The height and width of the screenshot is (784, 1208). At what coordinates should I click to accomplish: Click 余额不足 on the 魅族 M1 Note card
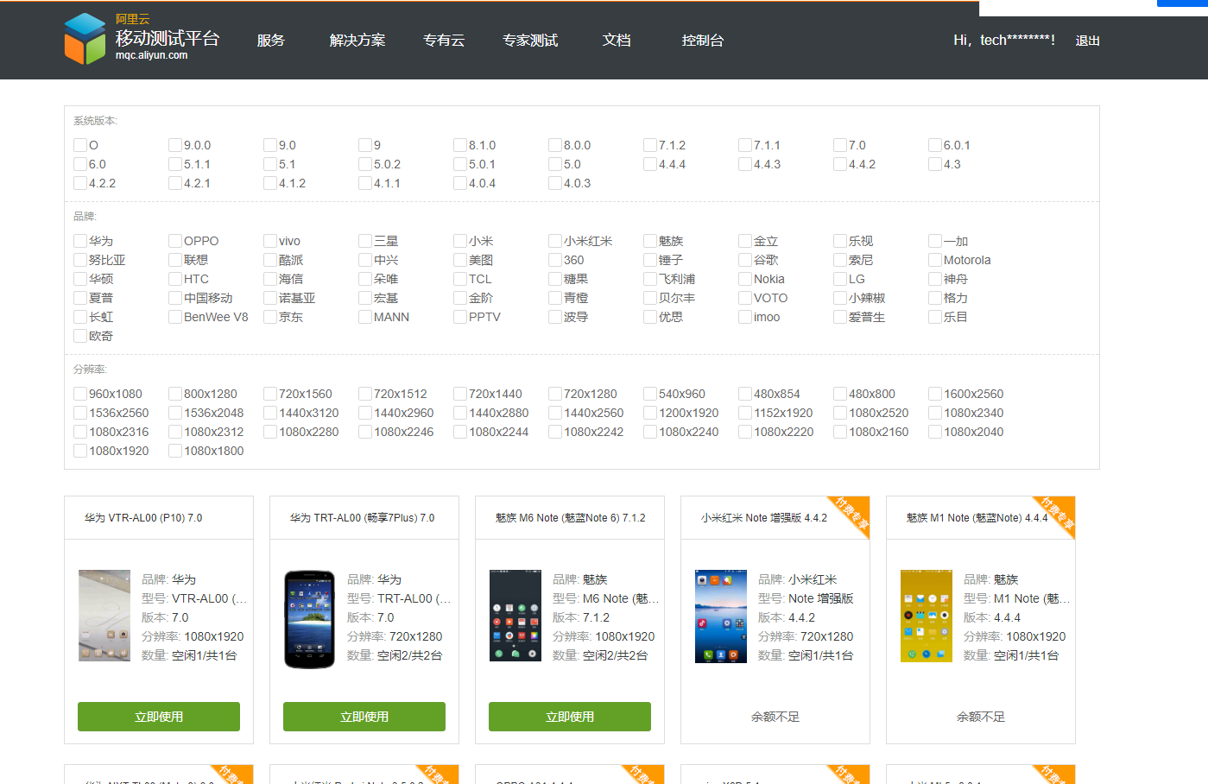(x=981, y=717)
